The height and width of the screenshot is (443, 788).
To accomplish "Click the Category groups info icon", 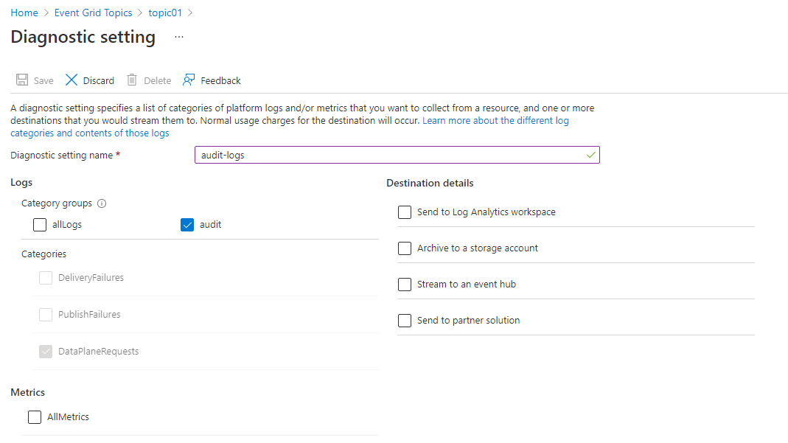I will click(102, 203).
